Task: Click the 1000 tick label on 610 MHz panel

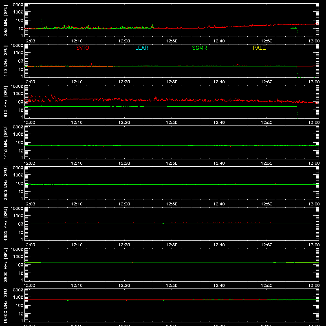Action: (x=18, y=94)
